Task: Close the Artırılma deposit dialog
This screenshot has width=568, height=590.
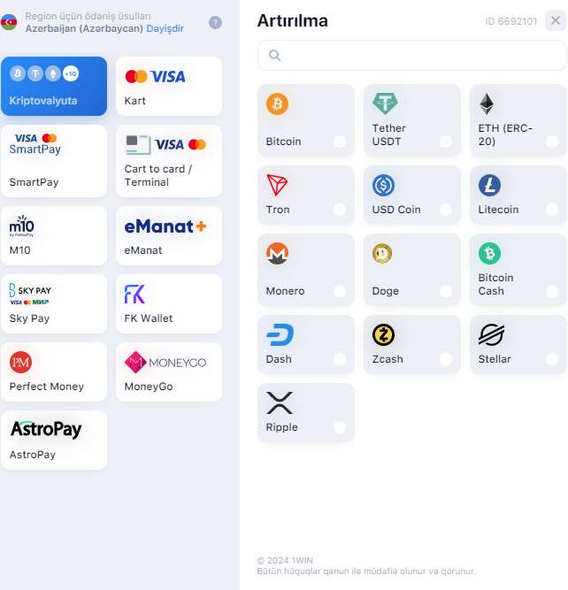Action: pos(556,20)
